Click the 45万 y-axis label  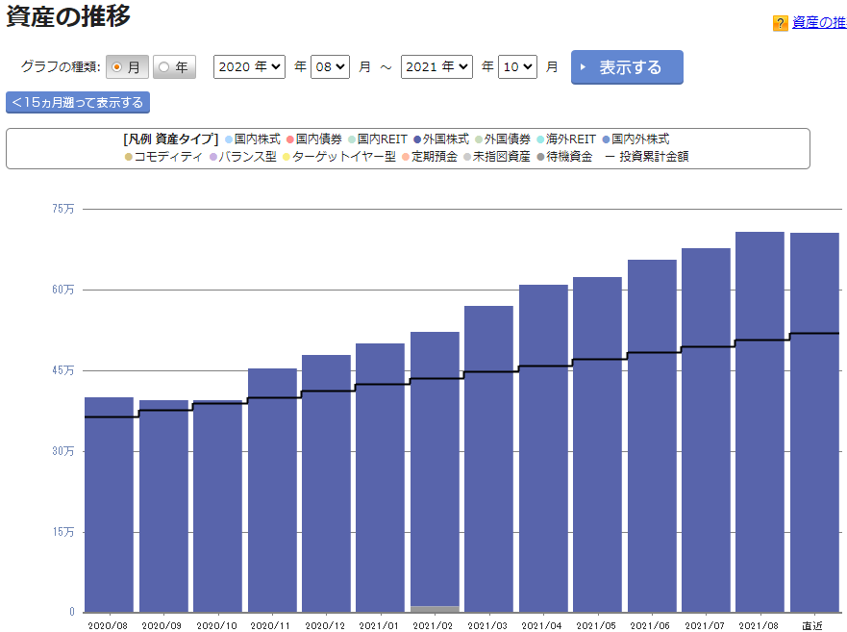pos(63,370)
